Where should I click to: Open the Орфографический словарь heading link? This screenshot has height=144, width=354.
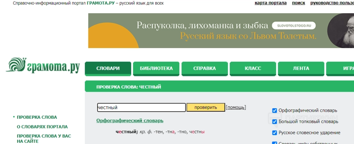tap(130, 121)
